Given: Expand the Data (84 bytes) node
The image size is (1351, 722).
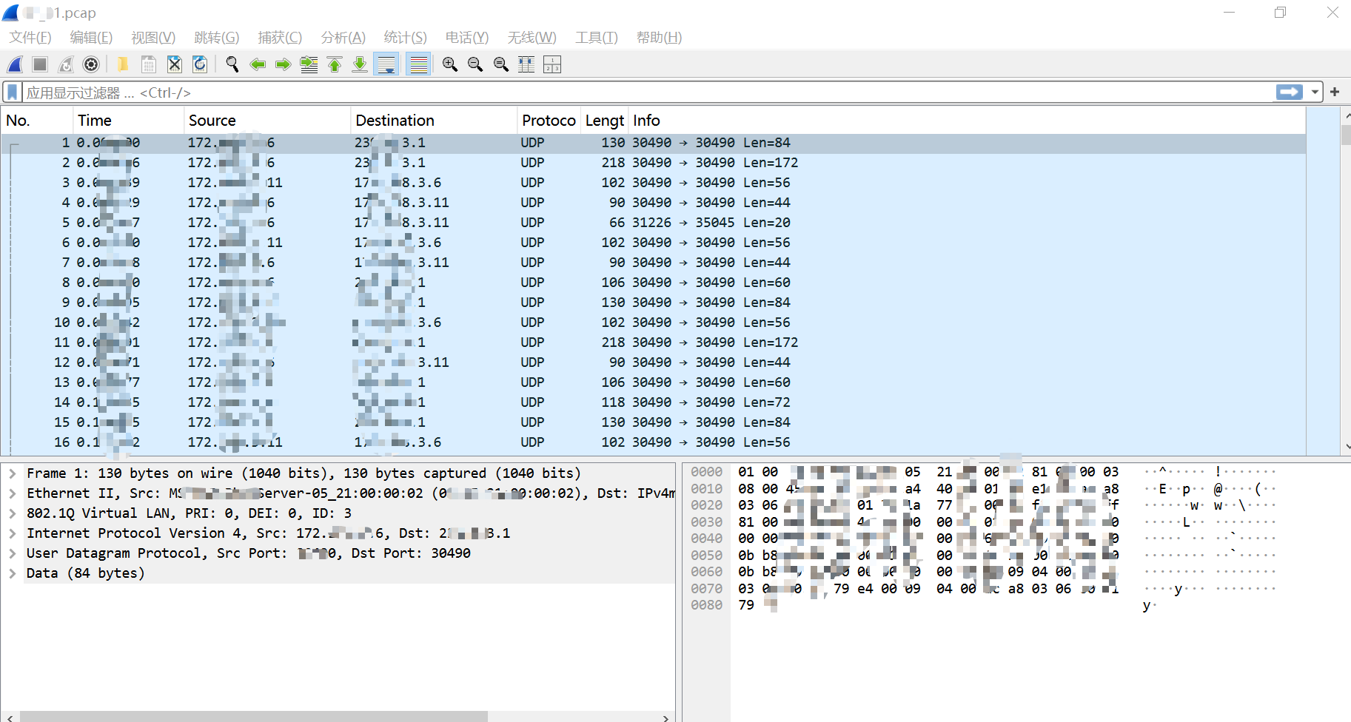Looking at the screenshot, I should point(13,573).
